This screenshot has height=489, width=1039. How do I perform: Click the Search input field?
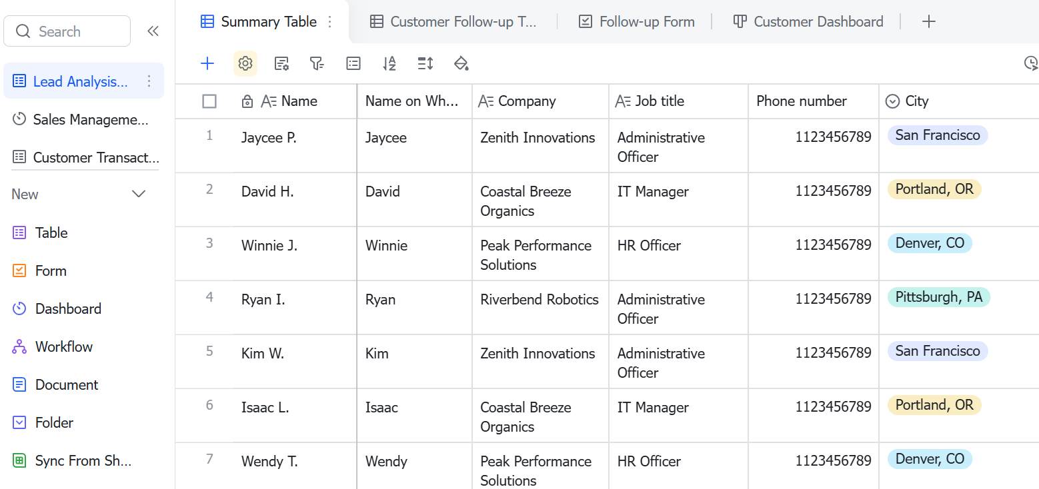[x=67, y=31]
